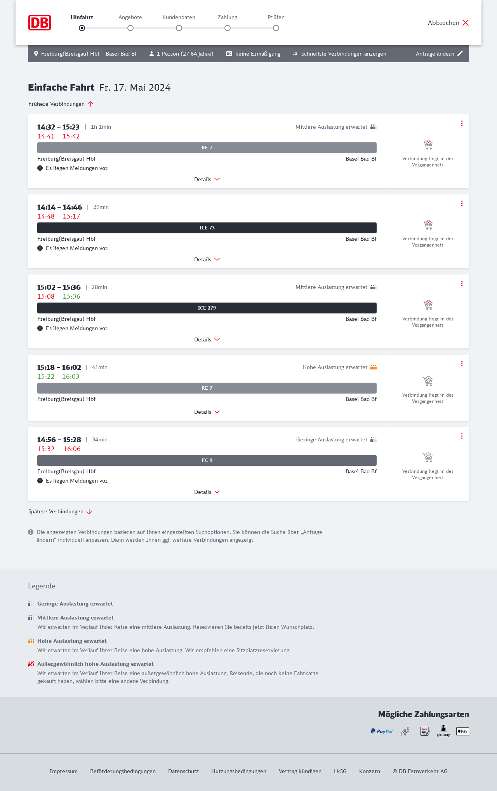Expand Details for the ICE 279 connection

click(x=207, y=339)
